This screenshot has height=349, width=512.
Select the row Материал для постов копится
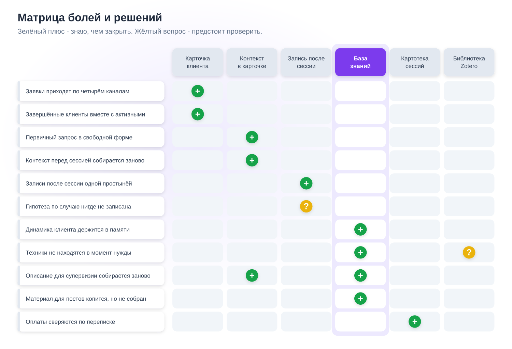tap(91, 299)
